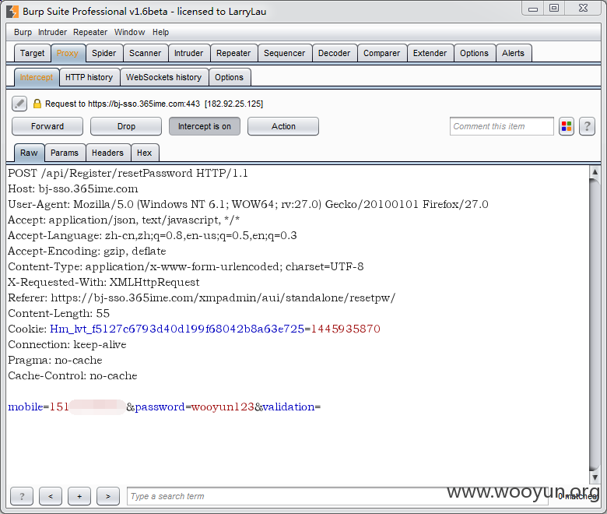Click the Burp Suite logo icon

[12, 11]
